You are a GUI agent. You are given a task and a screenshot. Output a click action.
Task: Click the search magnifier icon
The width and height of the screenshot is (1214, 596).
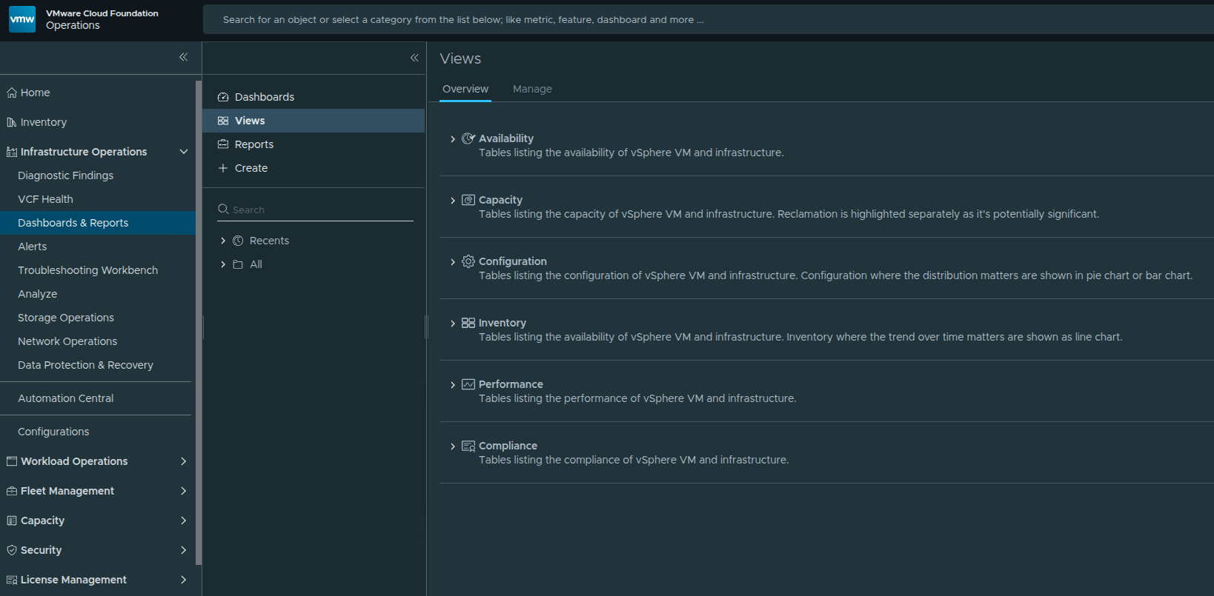coord(223,210)
